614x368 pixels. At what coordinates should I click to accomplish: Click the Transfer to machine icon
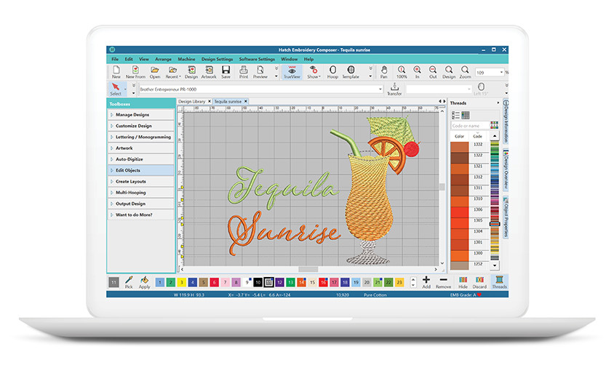coord(394,89)
